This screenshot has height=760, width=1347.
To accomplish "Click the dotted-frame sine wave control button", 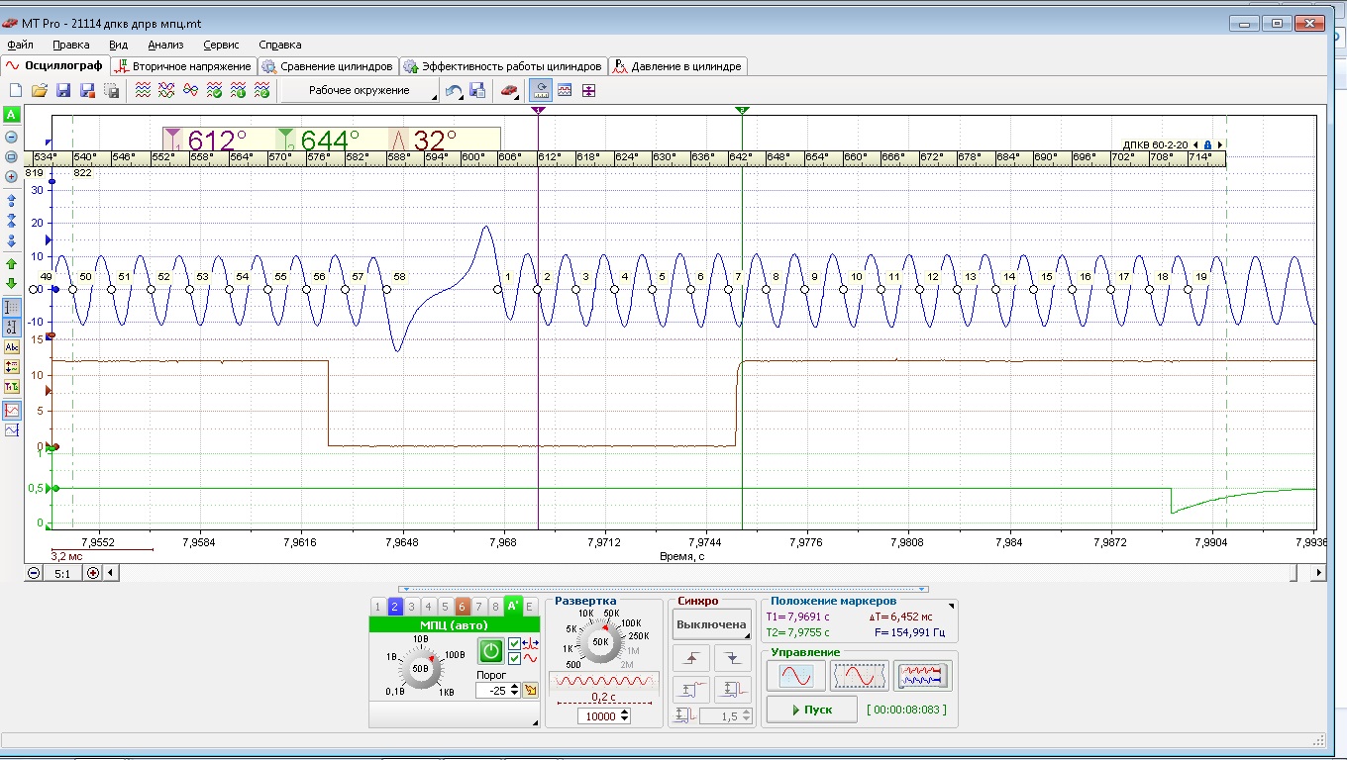I will tap(859, 675).
